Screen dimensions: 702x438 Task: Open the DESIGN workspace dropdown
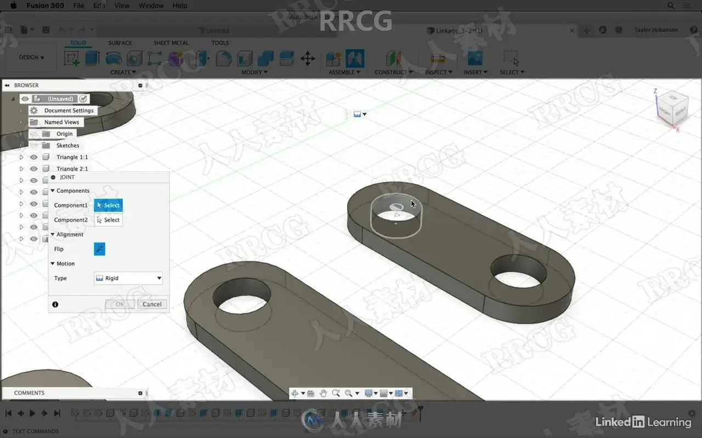(x=32, y=57)
